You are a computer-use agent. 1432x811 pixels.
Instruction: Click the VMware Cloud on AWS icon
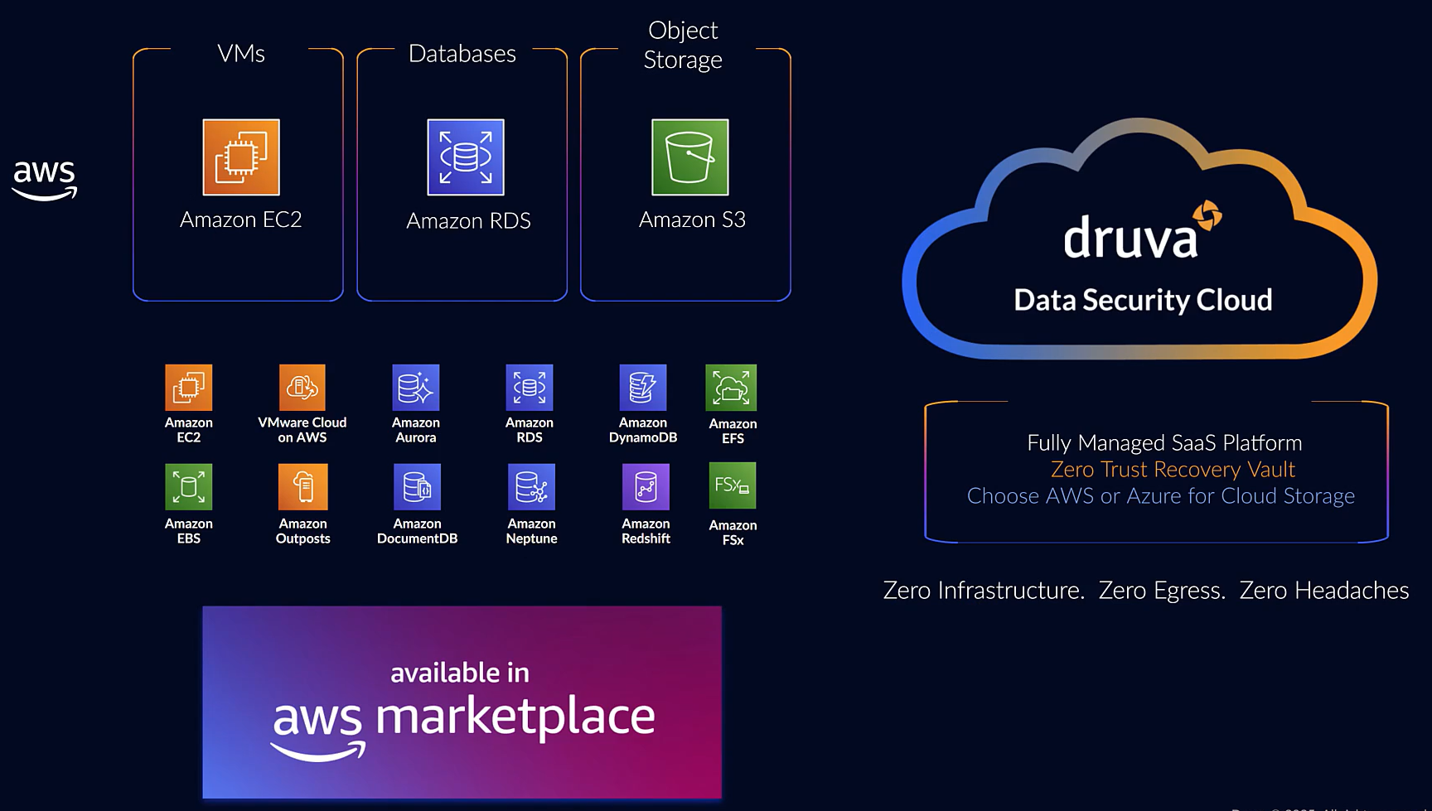302,387
